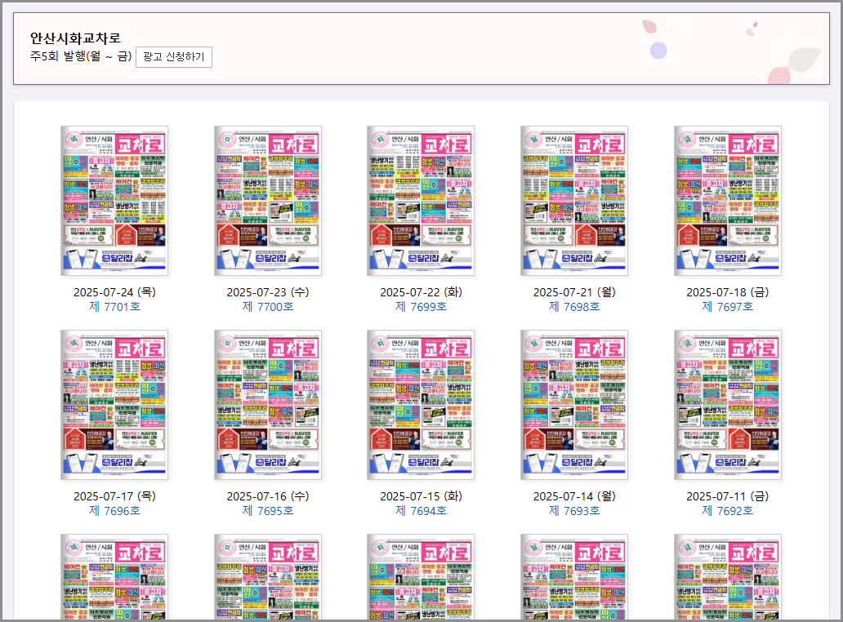
Task: Open issue link 제 7700호
Action: tap(268, 307)
